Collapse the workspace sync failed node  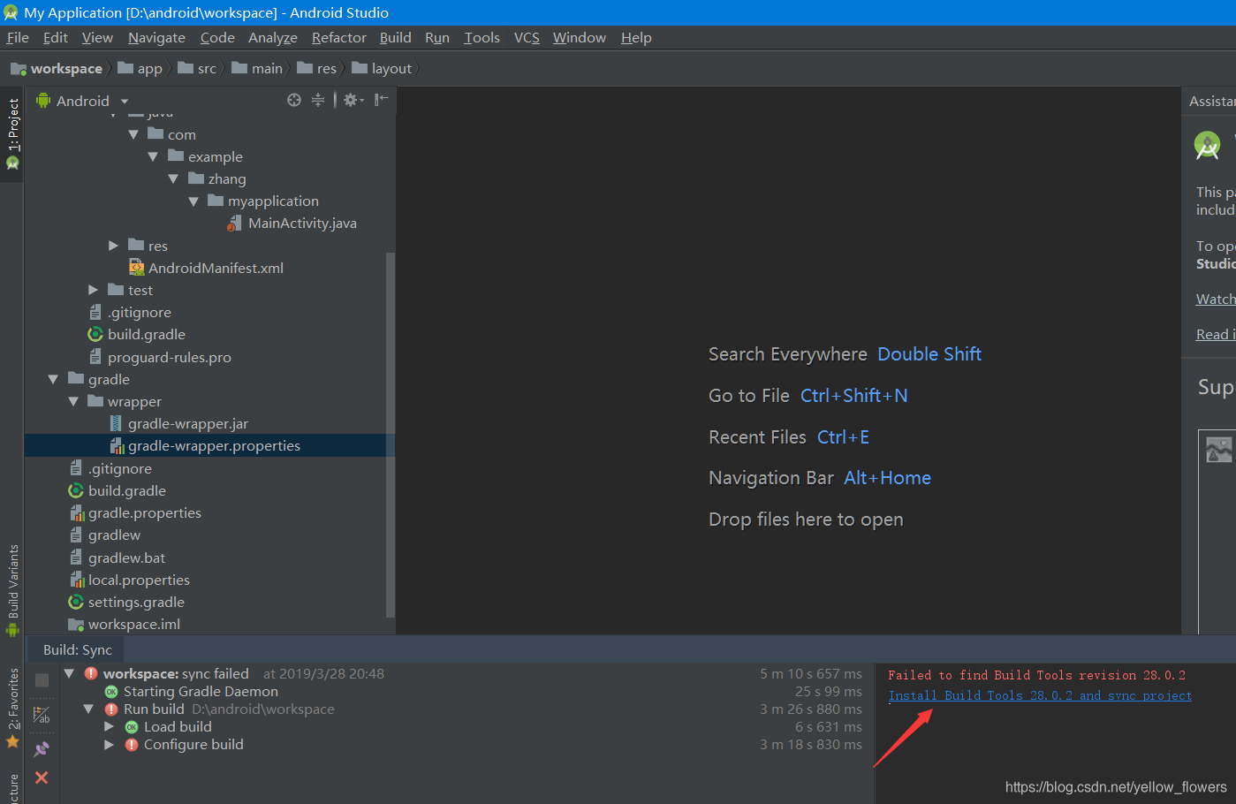tap(69, 673)
